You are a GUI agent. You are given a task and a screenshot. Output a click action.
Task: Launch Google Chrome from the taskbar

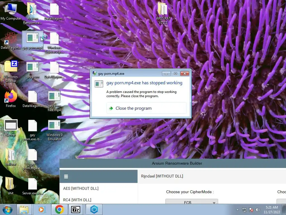tap(59, 209)
